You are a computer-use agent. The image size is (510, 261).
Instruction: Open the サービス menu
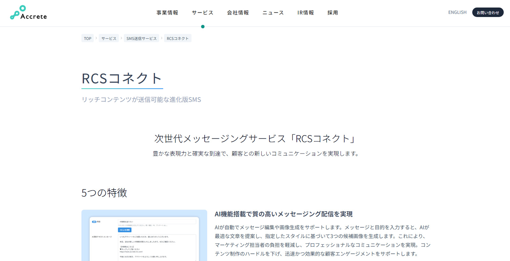(203, 13)
